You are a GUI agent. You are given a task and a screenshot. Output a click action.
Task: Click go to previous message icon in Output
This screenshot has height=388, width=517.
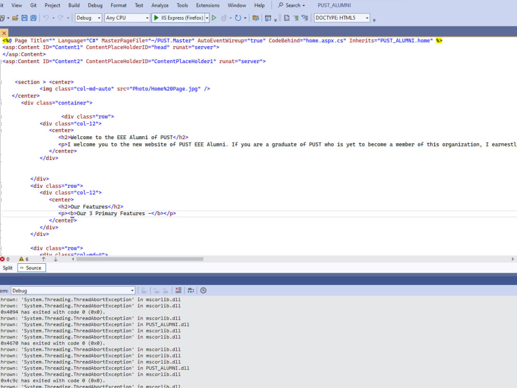click(x=156, y=290)
